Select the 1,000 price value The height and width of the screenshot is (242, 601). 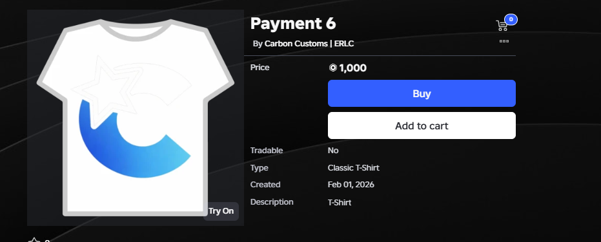point(352,68)
